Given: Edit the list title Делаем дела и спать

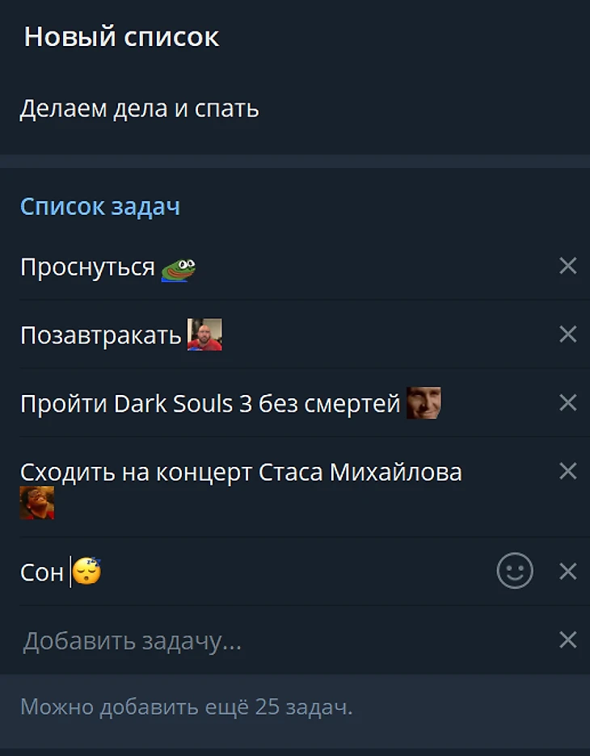Looking at the screenshot, I should coord(140,108).
